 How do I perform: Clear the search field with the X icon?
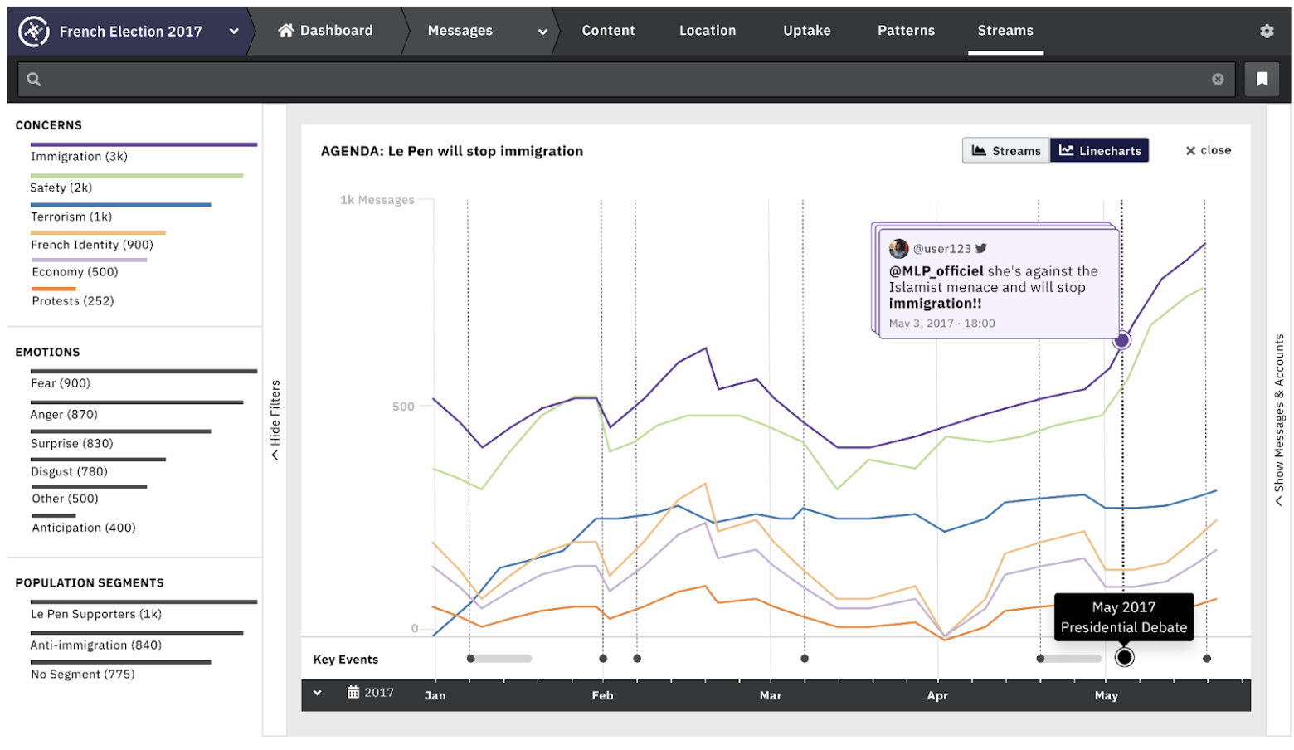click(x=1217, y=80)
